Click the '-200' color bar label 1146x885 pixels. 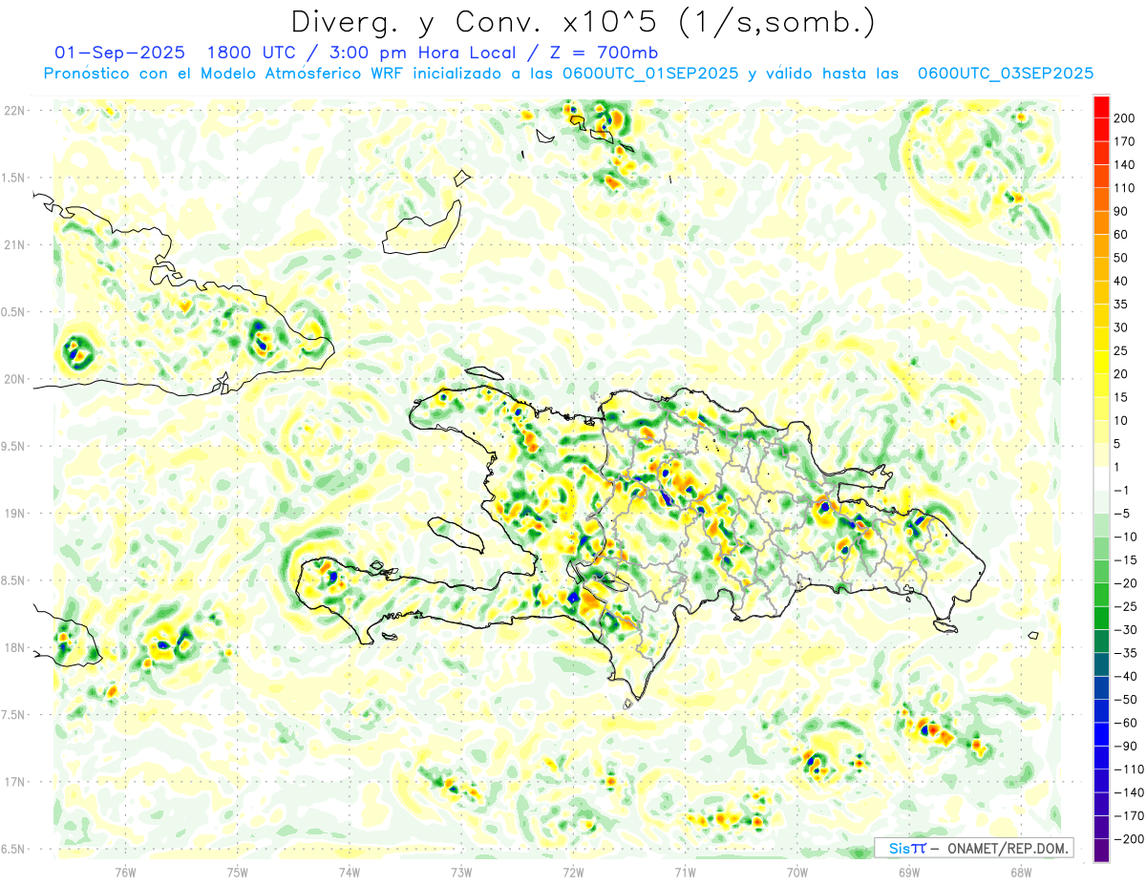[x=1129, y=839]
